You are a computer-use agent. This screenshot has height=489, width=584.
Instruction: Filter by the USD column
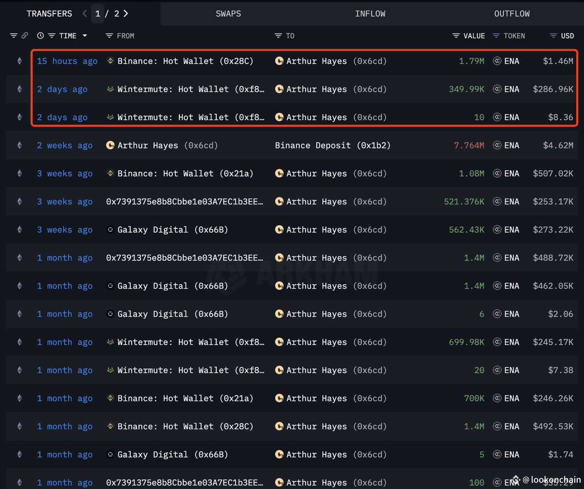coord(553,36)
